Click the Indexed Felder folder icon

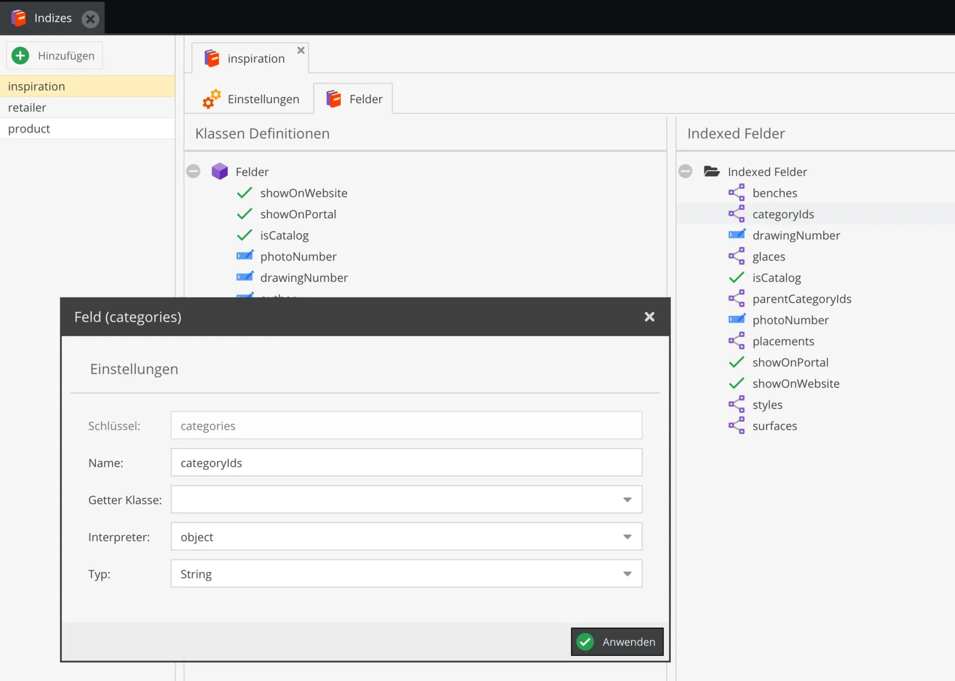point(711,171)
